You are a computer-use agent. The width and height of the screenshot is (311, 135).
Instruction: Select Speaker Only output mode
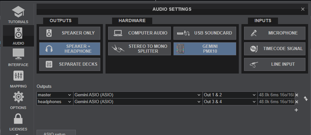(70, 33)
